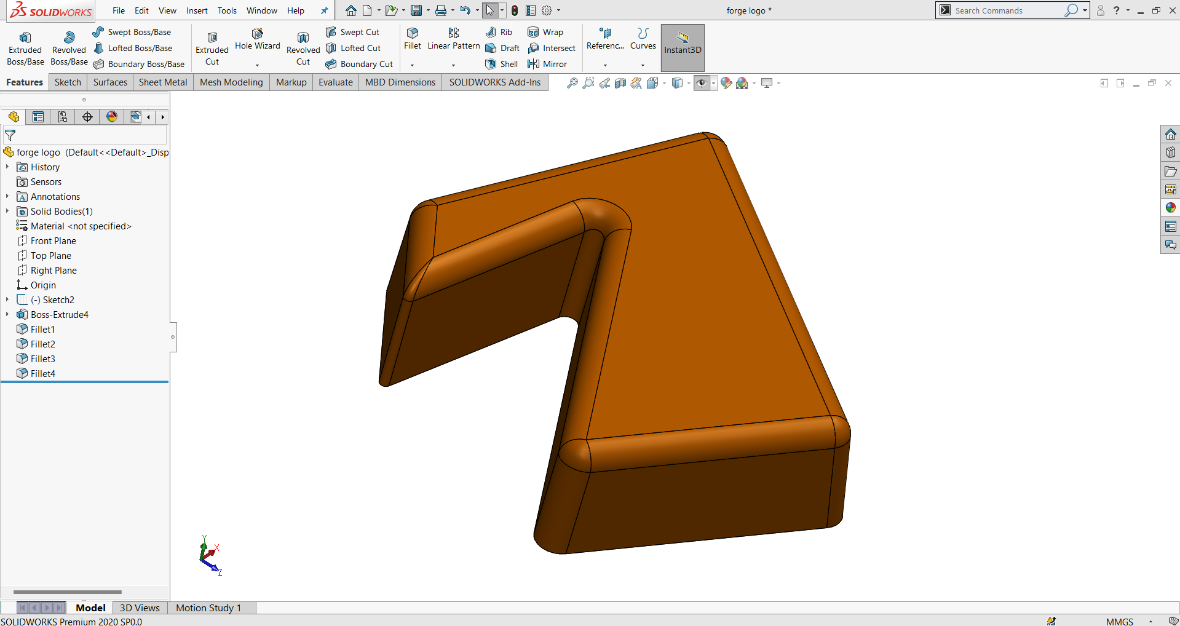Open SOLIDWORKS Resources home in task pane
This screenshot has height=626, width=1180.
click(x=1170, y=134)
